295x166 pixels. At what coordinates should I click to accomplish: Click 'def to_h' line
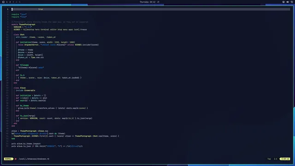pyautogui.click(x=20, y=75)
